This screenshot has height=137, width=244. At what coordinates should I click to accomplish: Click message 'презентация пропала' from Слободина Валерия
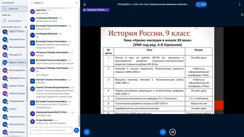pyautogui.click(x=47, y=21)
